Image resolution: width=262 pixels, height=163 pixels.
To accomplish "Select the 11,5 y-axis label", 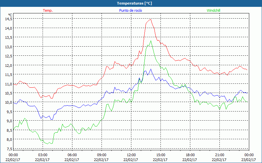I will (x=9, y=75).
